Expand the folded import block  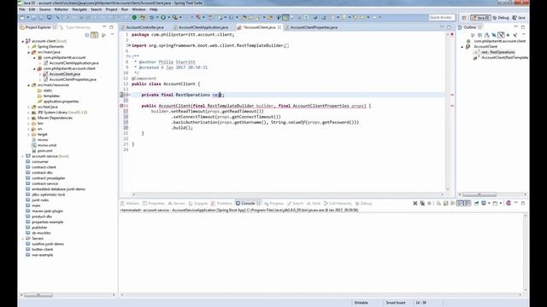tap(128, 45)
